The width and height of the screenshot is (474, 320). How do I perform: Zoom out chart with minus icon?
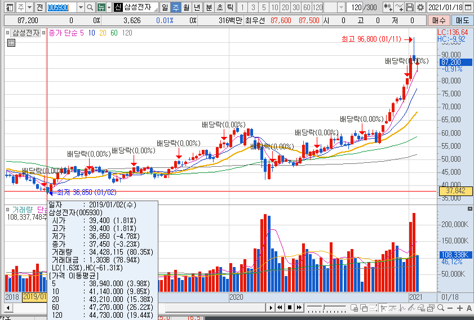coord(450,308)
